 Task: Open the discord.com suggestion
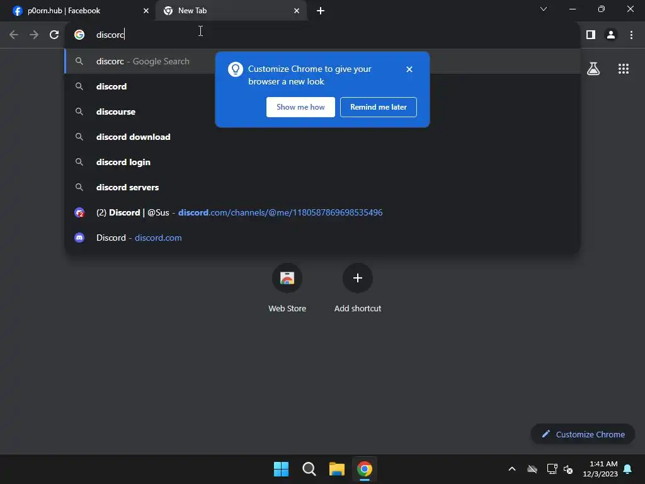tap(322, 238)
